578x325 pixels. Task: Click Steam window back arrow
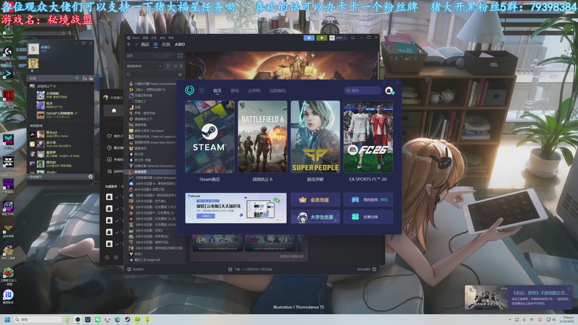pyautogui.click(x=129, y=45)
